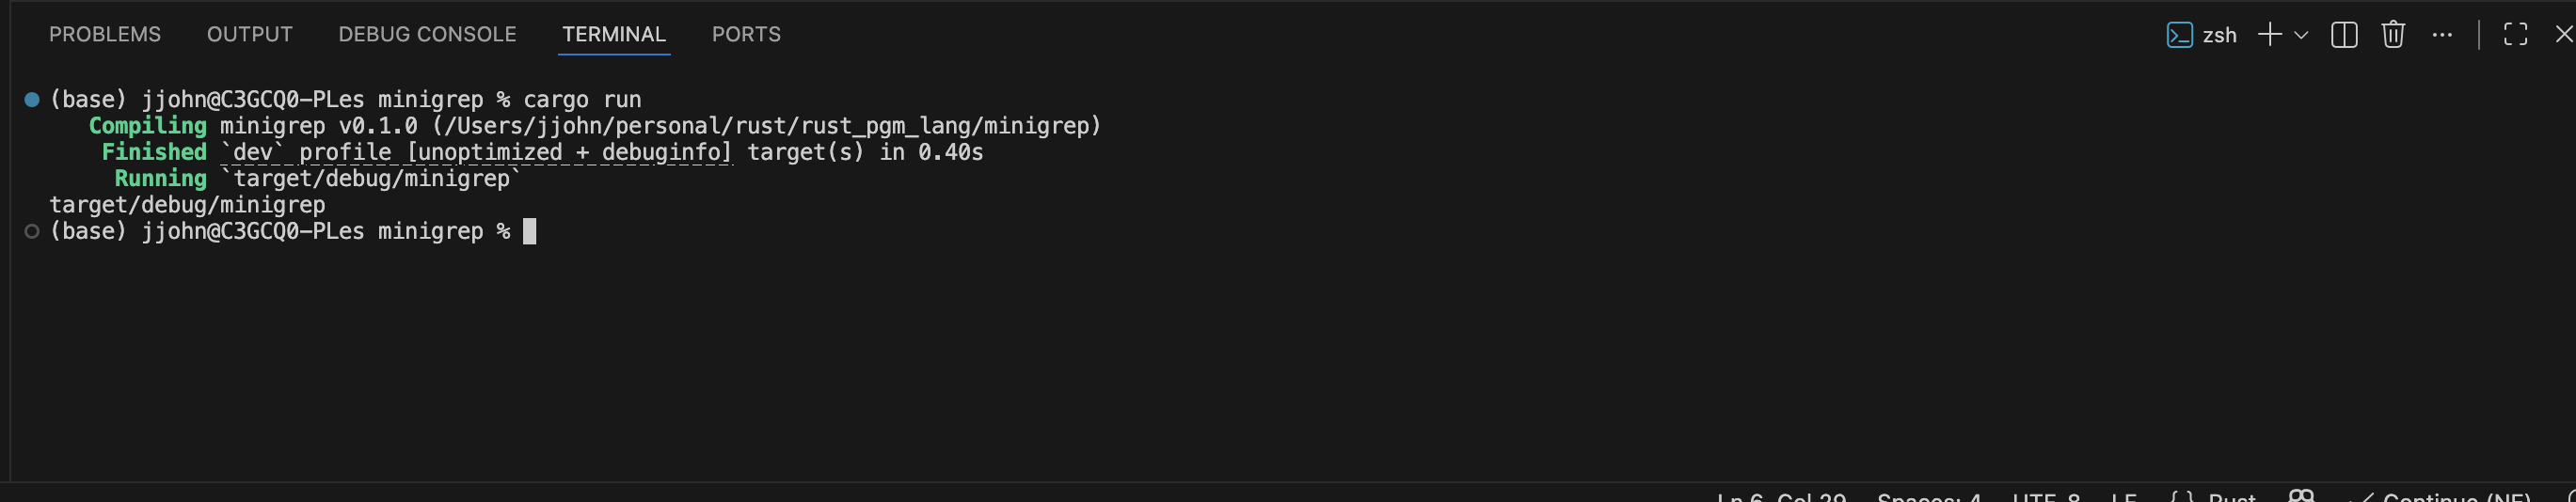
Task: Change Spaces: 4 indentation setting
Action: tap(1928, 496)
